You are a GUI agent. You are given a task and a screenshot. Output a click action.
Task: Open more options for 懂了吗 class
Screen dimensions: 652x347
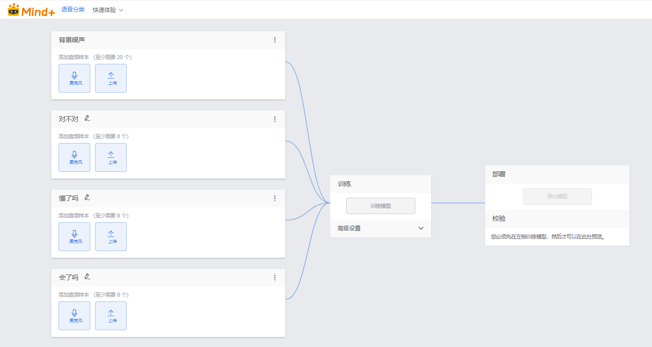point(275,198)
